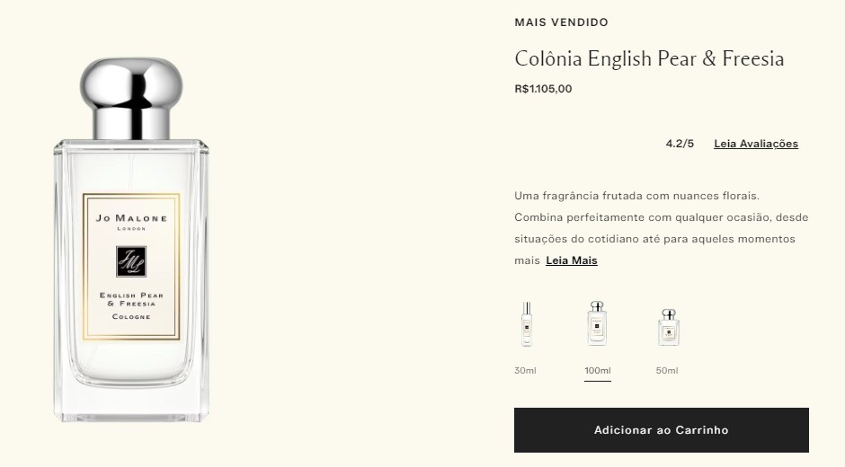Click the MAIS VENDIDO badge
Viewport: 845px width, 467px height.
pos(561,22)
